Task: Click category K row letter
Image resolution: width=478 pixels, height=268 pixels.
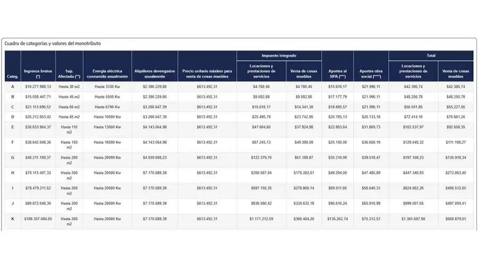Action: click(x=12, y=219)
